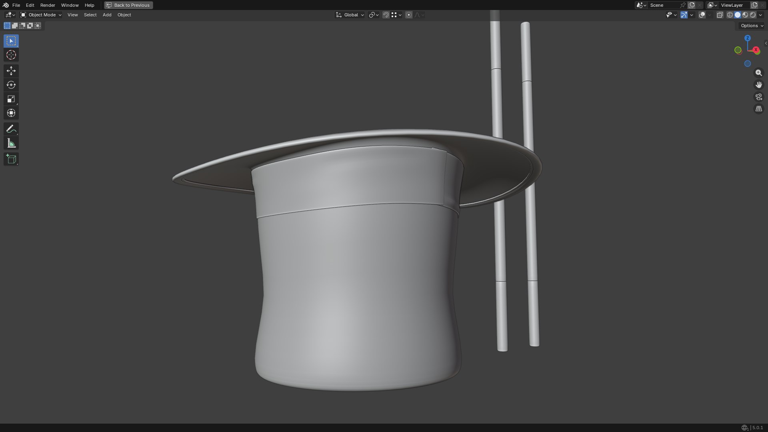Switch to Wireframe shading
Viewport: 768px width, 432px height.
point(730,15)
